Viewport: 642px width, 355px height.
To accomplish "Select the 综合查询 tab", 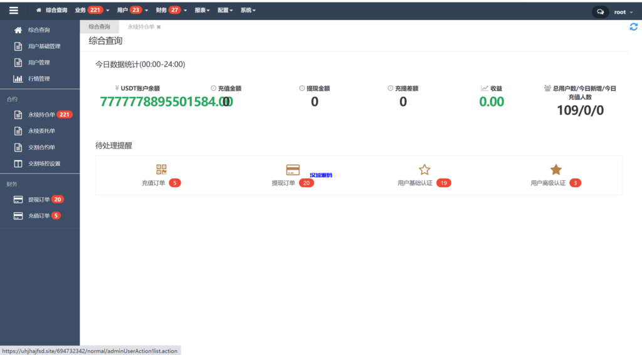I will click(x=99, y=27).
